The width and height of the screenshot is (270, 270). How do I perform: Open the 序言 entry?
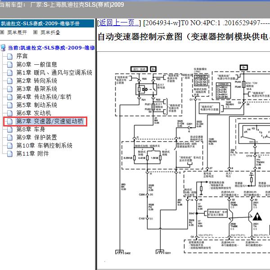pos(22,56)
